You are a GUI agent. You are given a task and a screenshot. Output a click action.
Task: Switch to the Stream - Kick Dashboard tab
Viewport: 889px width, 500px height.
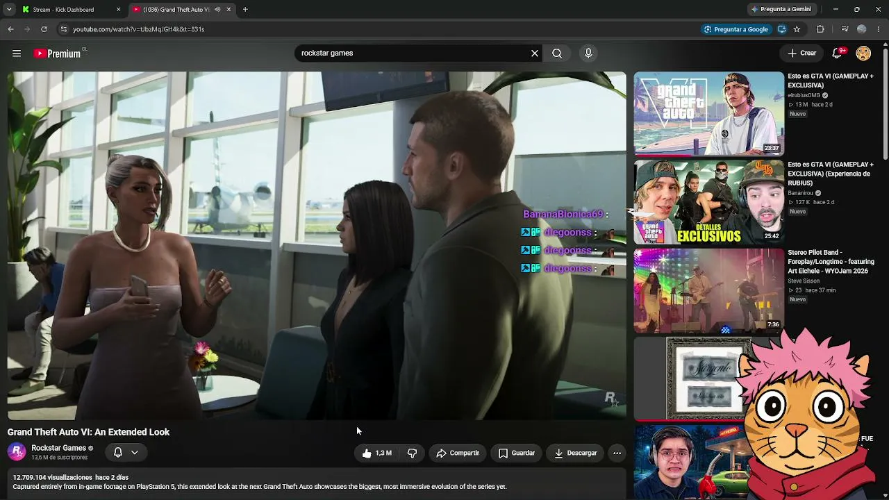pos(71,10)
